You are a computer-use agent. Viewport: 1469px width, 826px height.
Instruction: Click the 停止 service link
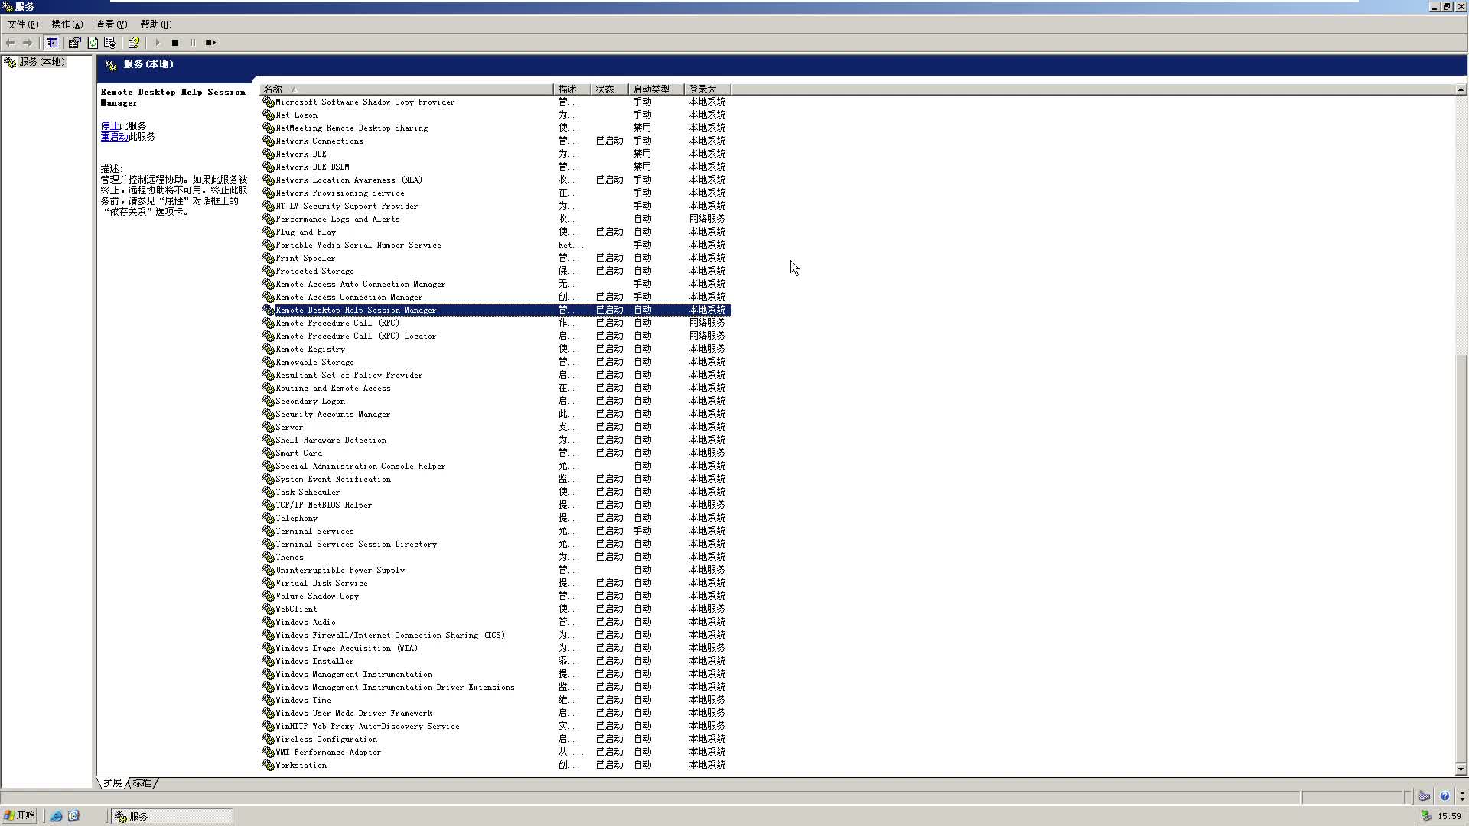(x=109, y=126)
